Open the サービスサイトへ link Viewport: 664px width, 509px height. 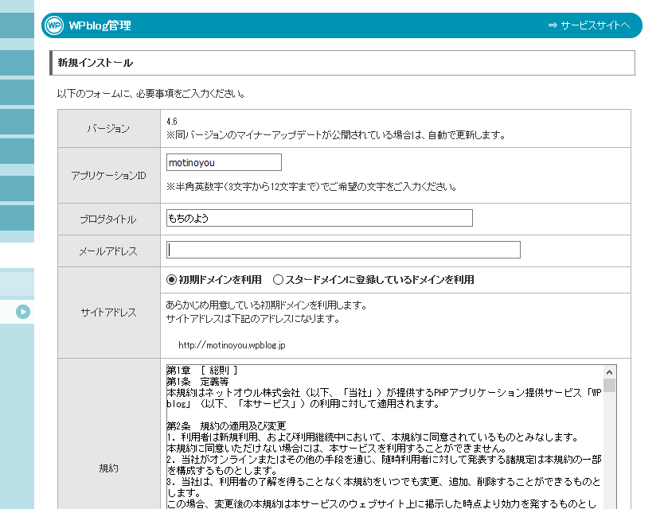click(x=589, y=25)
